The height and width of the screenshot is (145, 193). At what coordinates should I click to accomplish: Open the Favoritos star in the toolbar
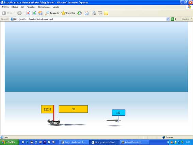[x=68, y=13]
